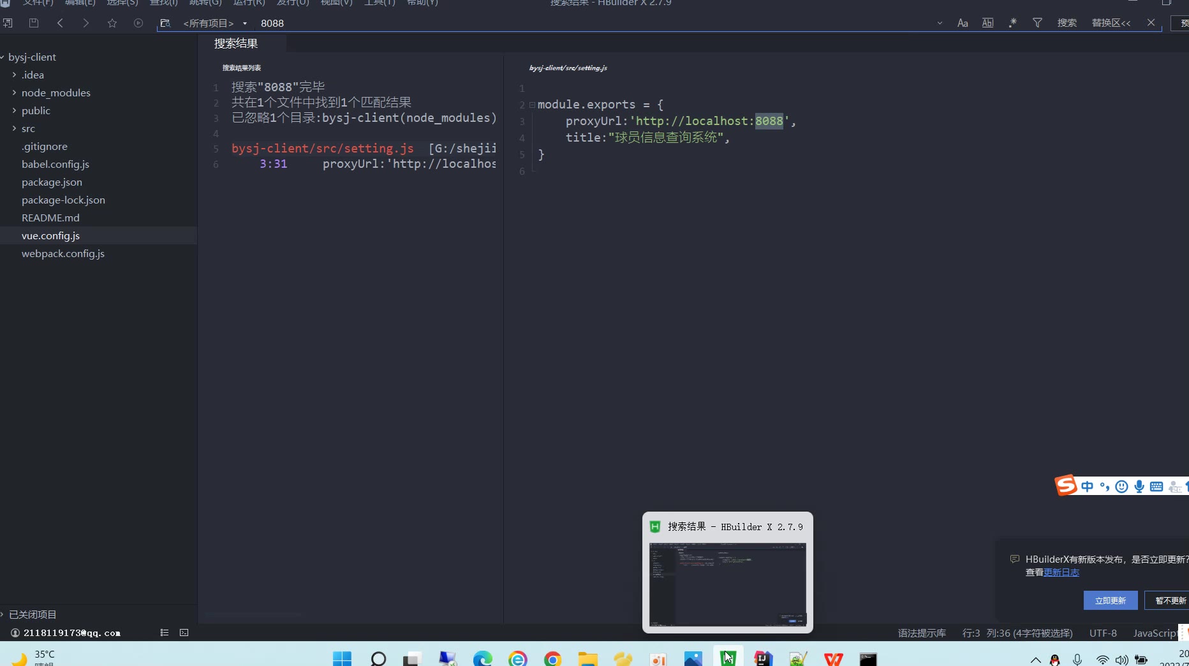Open the terminal icon in status bar
Image resolution: width=1189 pixels, height=666 pixels.
[184, 633]
